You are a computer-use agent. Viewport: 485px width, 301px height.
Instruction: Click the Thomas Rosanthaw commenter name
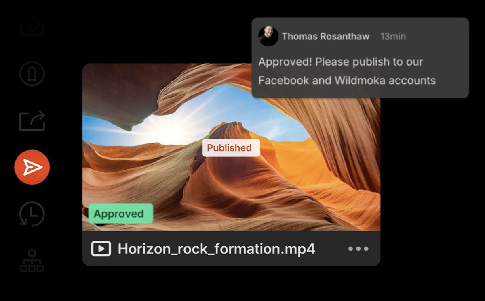coord(325,37)
